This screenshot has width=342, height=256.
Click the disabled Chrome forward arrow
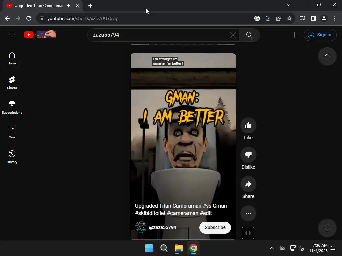click(18, 19)
